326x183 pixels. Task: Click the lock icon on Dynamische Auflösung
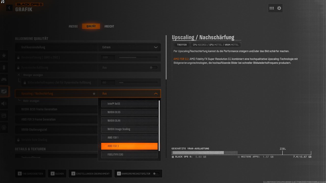tap(18, 68)
